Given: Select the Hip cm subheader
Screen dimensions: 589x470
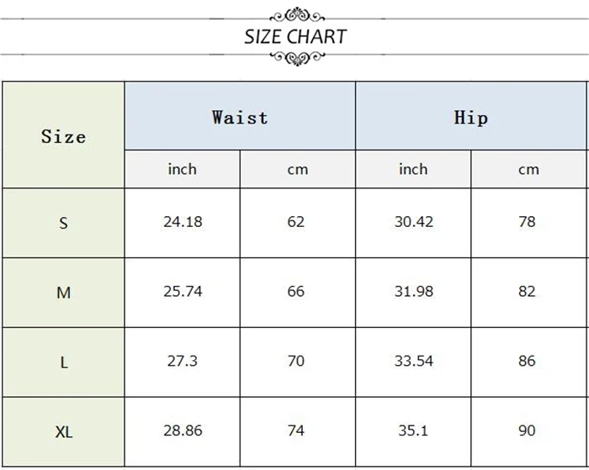Looking at the screenshot, I should [528, 169].
